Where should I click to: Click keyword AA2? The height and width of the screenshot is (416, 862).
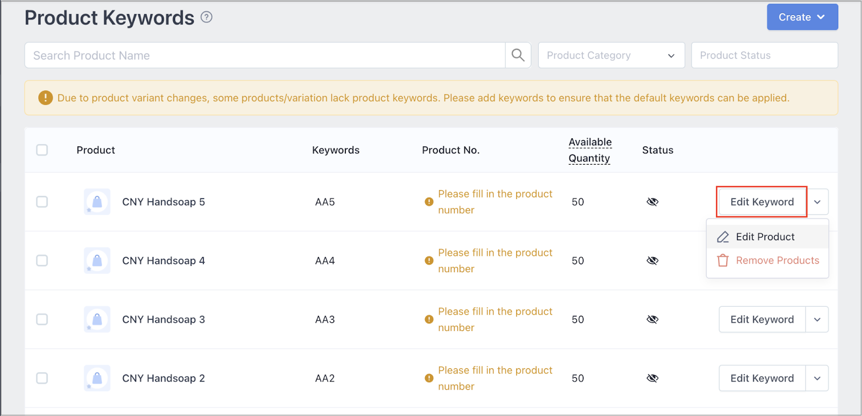pos(325,378)
